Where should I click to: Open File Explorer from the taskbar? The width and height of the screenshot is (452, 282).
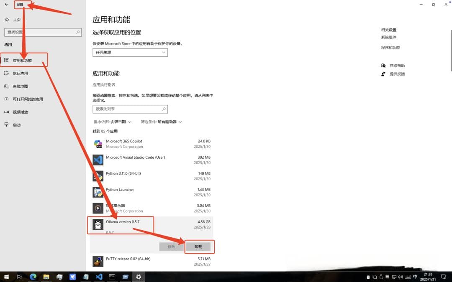pyautogui.click(x=46, y=277)
